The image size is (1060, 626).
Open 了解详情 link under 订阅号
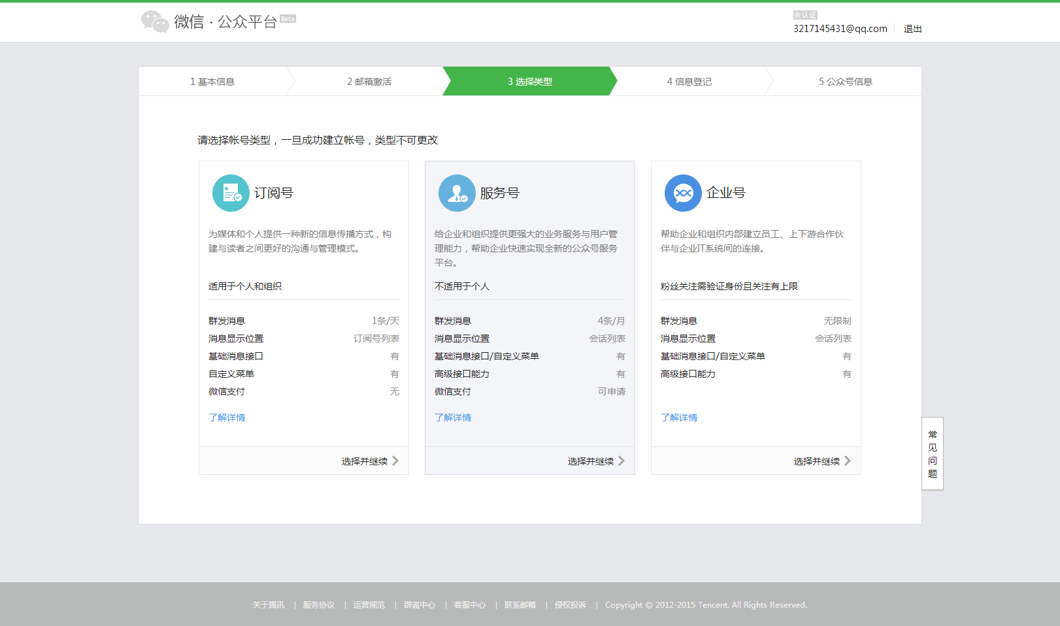click(227, 418)
